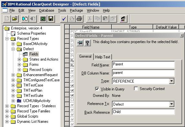This screenshot has width=185, height=127.
Task: Select the Fields tree item label
Action: (x=34, y=54)
